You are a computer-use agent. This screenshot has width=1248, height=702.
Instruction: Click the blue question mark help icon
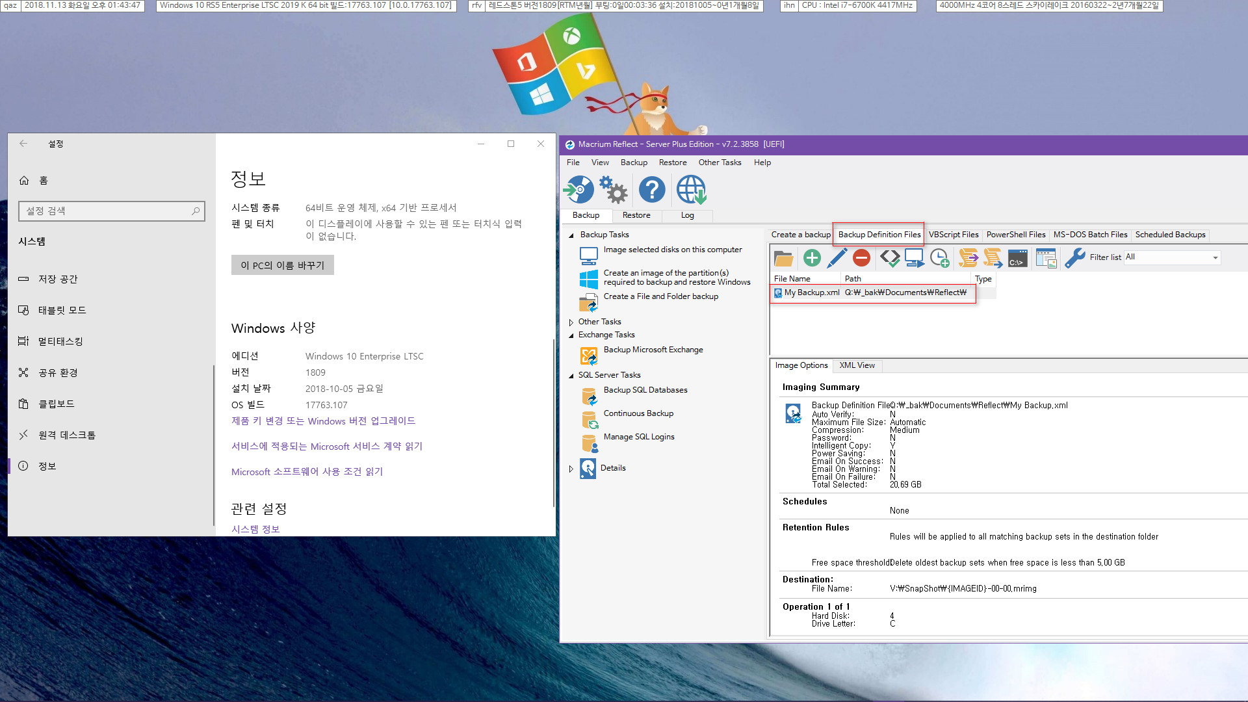(652, 190)
